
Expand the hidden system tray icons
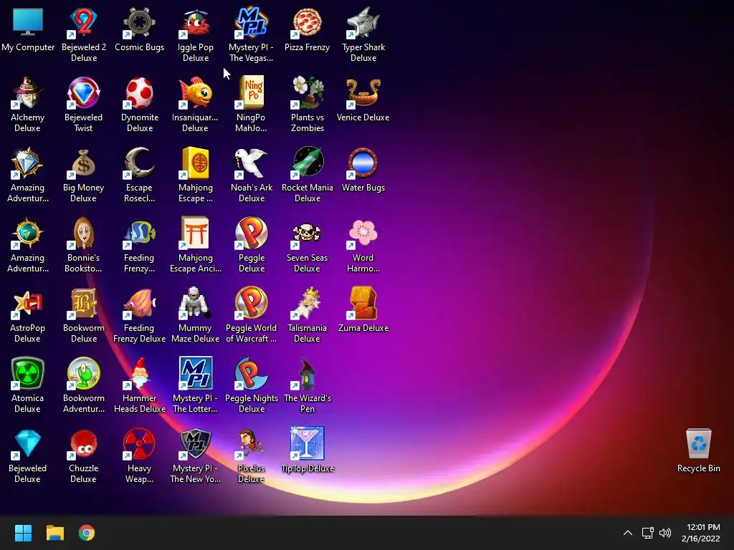coord(628,533)
